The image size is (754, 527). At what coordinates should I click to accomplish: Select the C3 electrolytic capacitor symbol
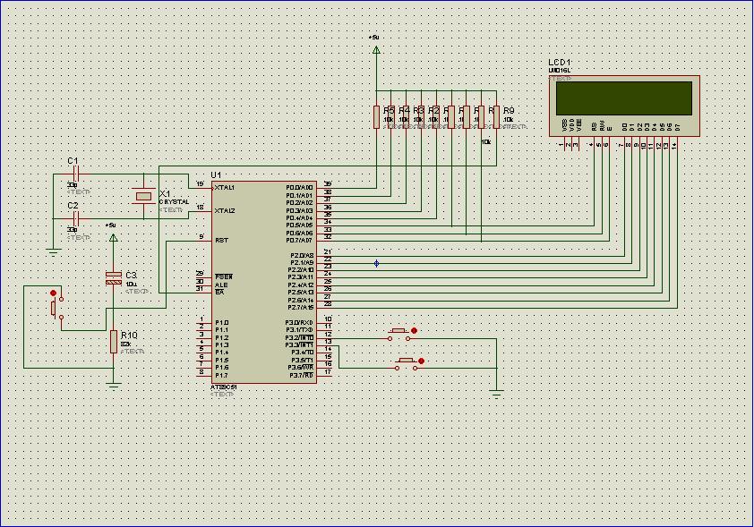pyautogui.click(x=114, y=277)
